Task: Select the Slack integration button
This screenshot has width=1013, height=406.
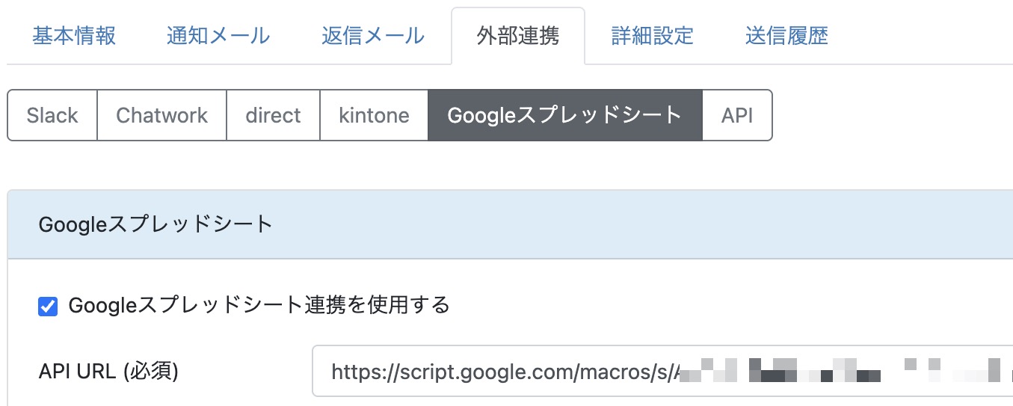Action: coord(52,116)
